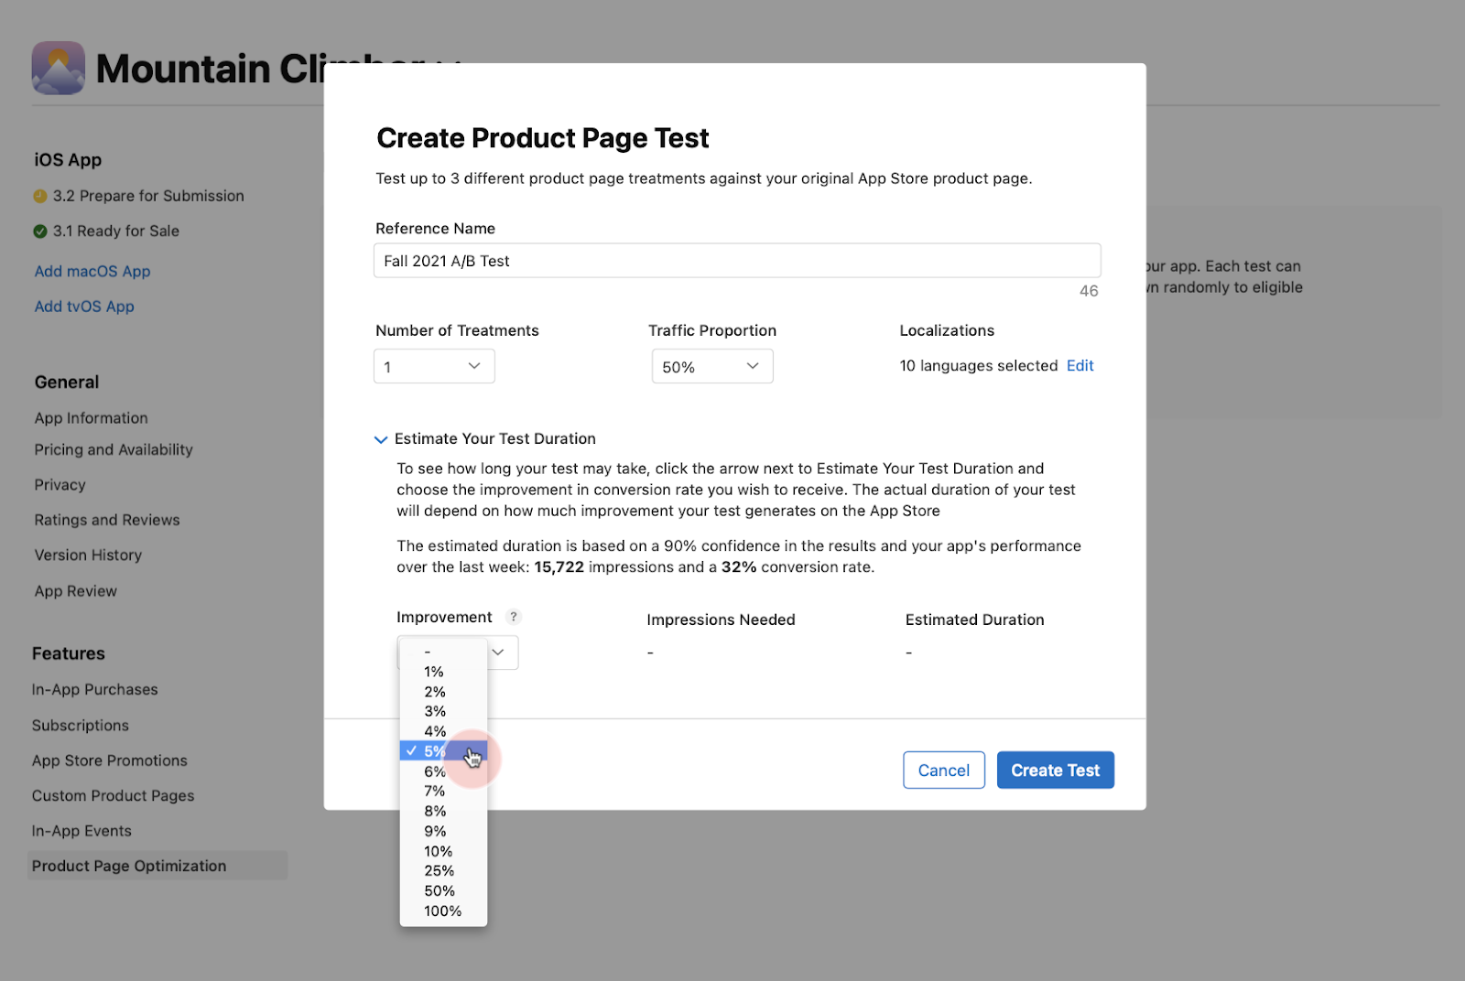Click the Mountain Climber app icon
This screenshot has height=981, width=1465.
click(x=58, y=68)
